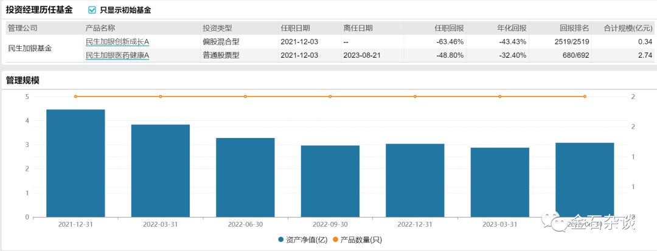Click the 任职日期 column header
Viewport: 657px width, 251px height.
coord(296,28)
